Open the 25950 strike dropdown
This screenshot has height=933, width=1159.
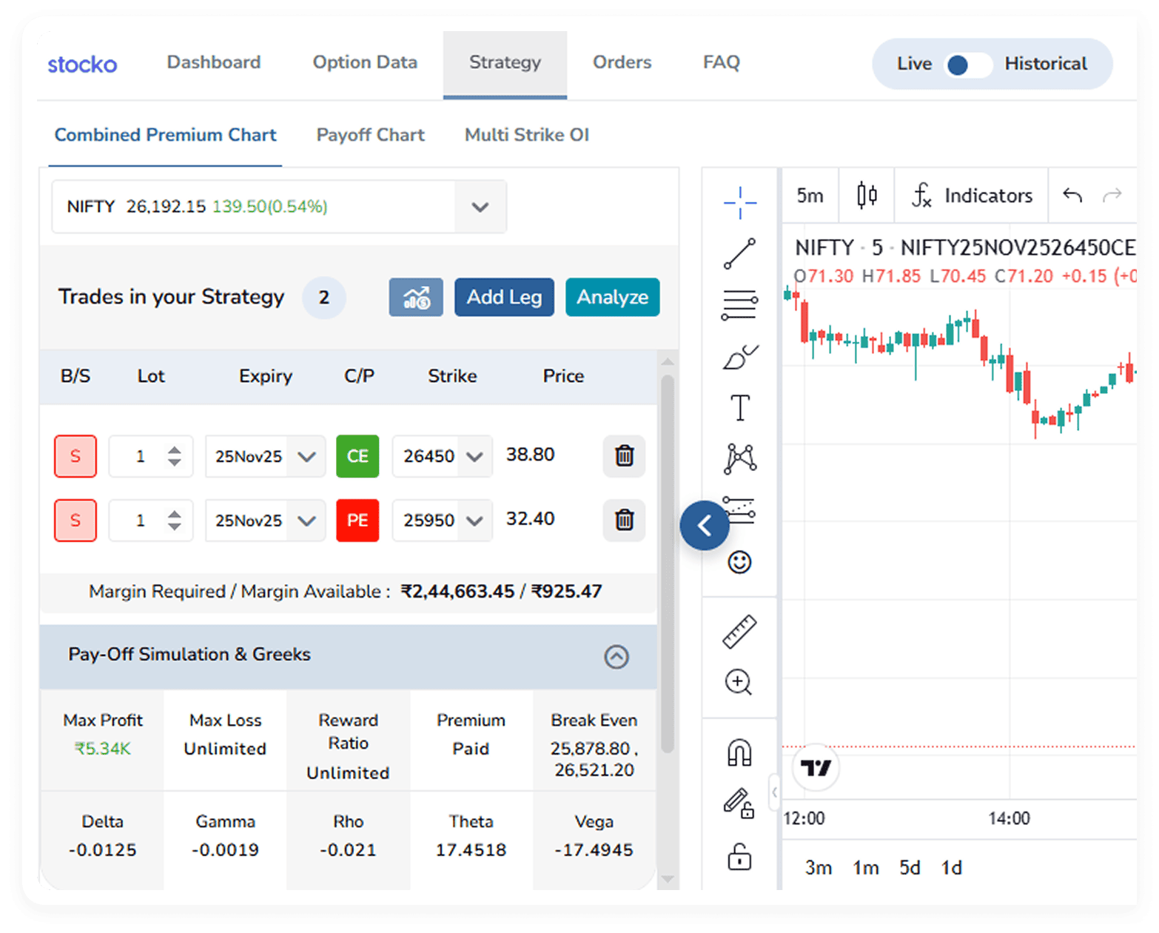[x=474, y=521]
